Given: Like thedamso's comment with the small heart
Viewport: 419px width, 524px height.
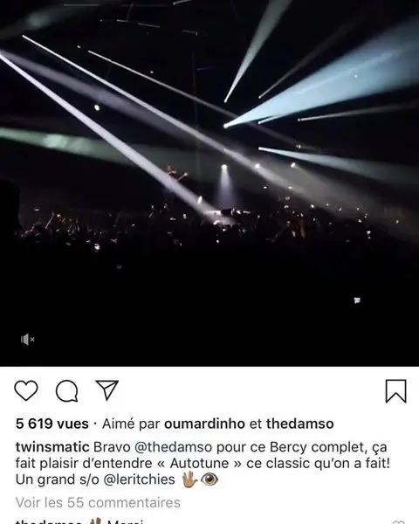Looking at the screenshot, I should (x=399, y=522).
